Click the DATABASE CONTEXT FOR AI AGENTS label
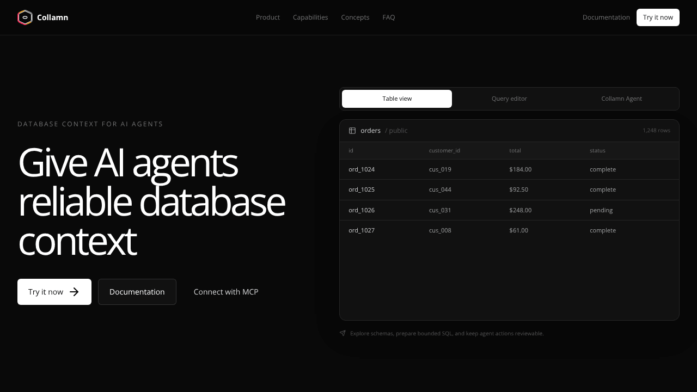Image resolution: width=697 pixels, height=392 pixels. point(90,124)
